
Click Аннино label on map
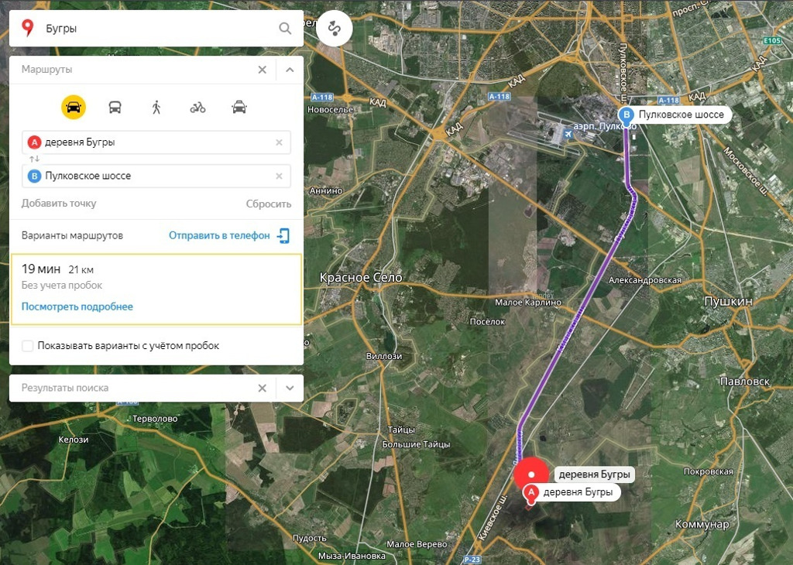pos(326,190)
